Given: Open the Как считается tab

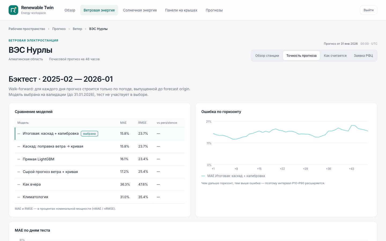Looking at the screenshot, I should click(x=335, y=56).
